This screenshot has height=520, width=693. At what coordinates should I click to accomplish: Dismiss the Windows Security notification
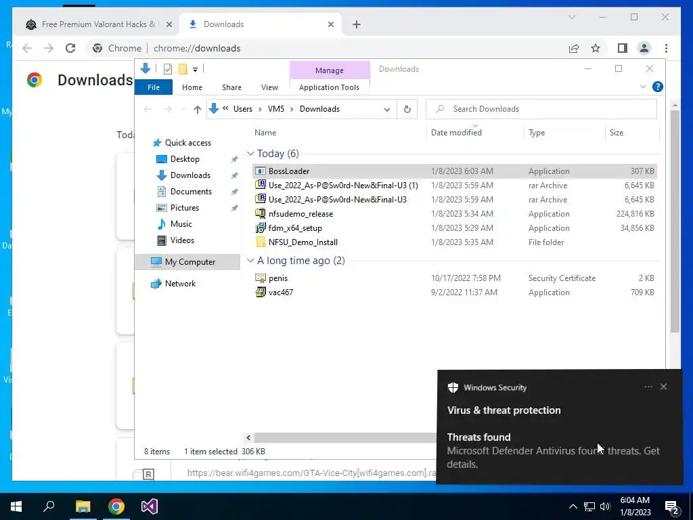(663, 387)
